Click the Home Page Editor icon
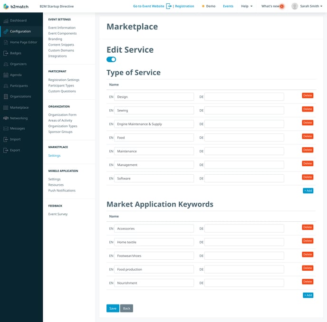The image size is (327, 322). [x=6, y=42]
